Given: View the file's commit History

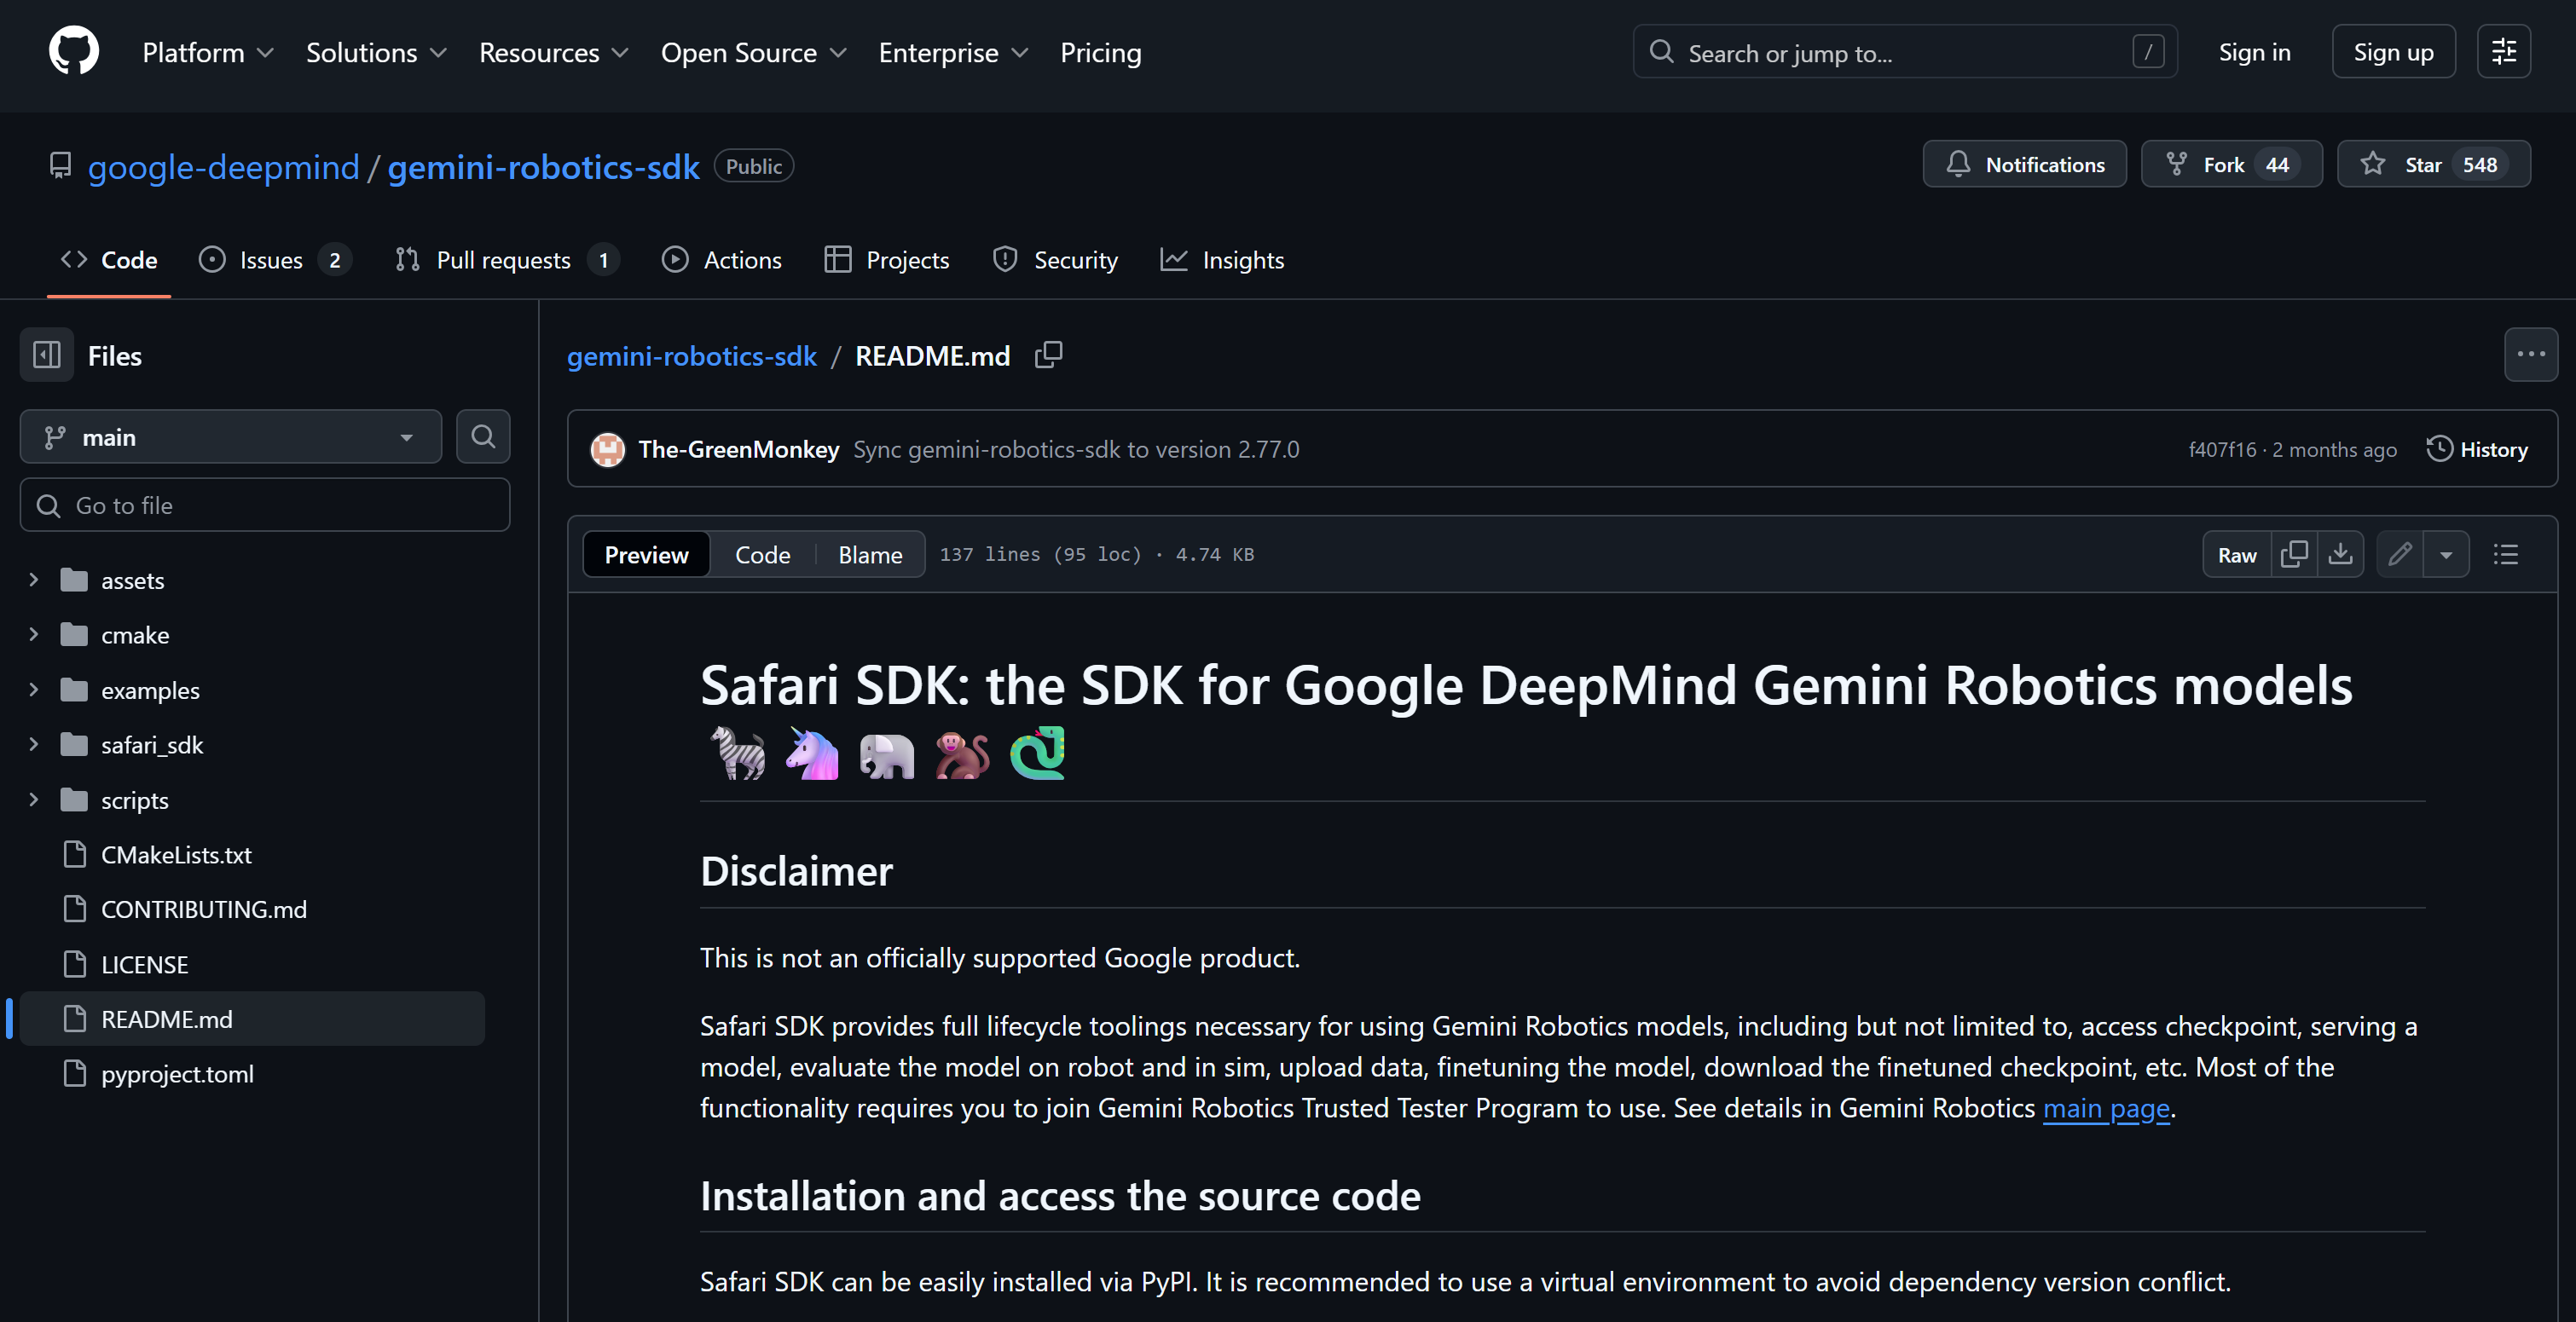Looking at the screenshot, I should click(x=2479, y=448).
